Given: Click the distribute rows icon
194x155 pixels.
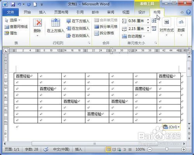Looking at the screenshot, I should 154,21.
